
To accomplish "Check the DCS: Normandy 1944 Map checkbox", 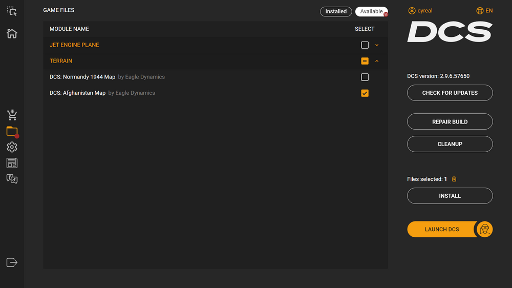I will tap(365, 77).
